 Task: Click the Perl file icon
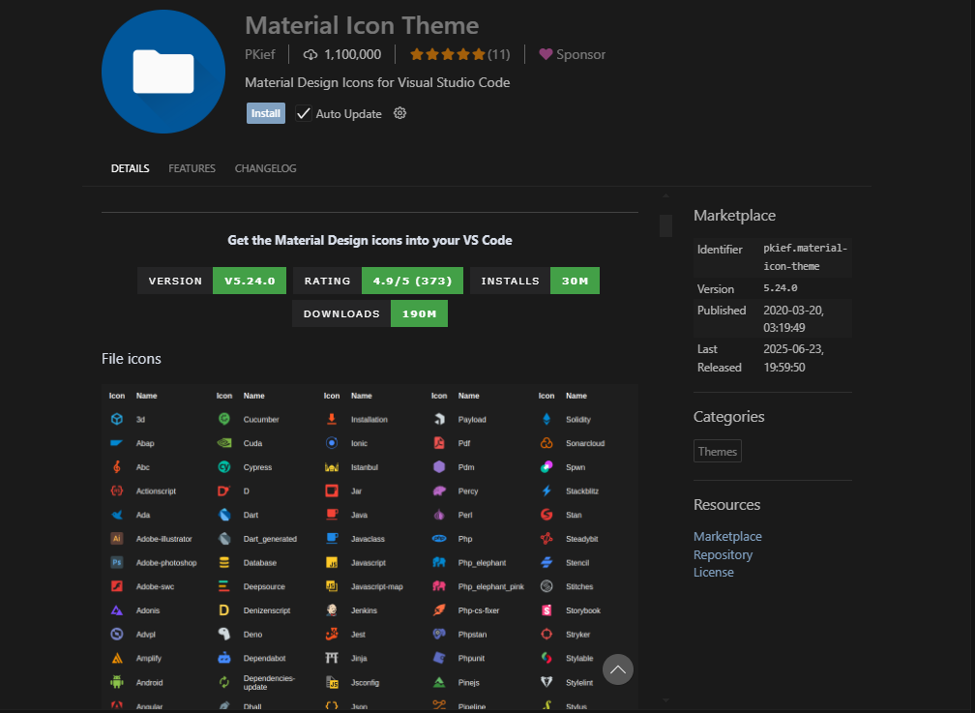(x=439, y=515)
